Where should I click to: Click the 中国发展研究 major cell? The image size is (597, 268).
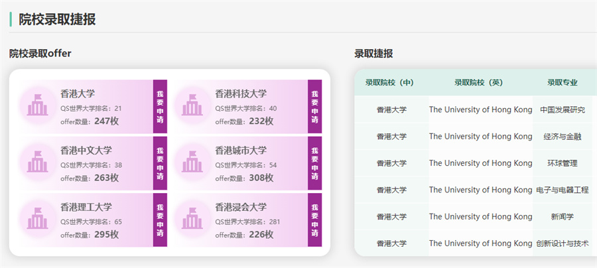coord(563,109)
